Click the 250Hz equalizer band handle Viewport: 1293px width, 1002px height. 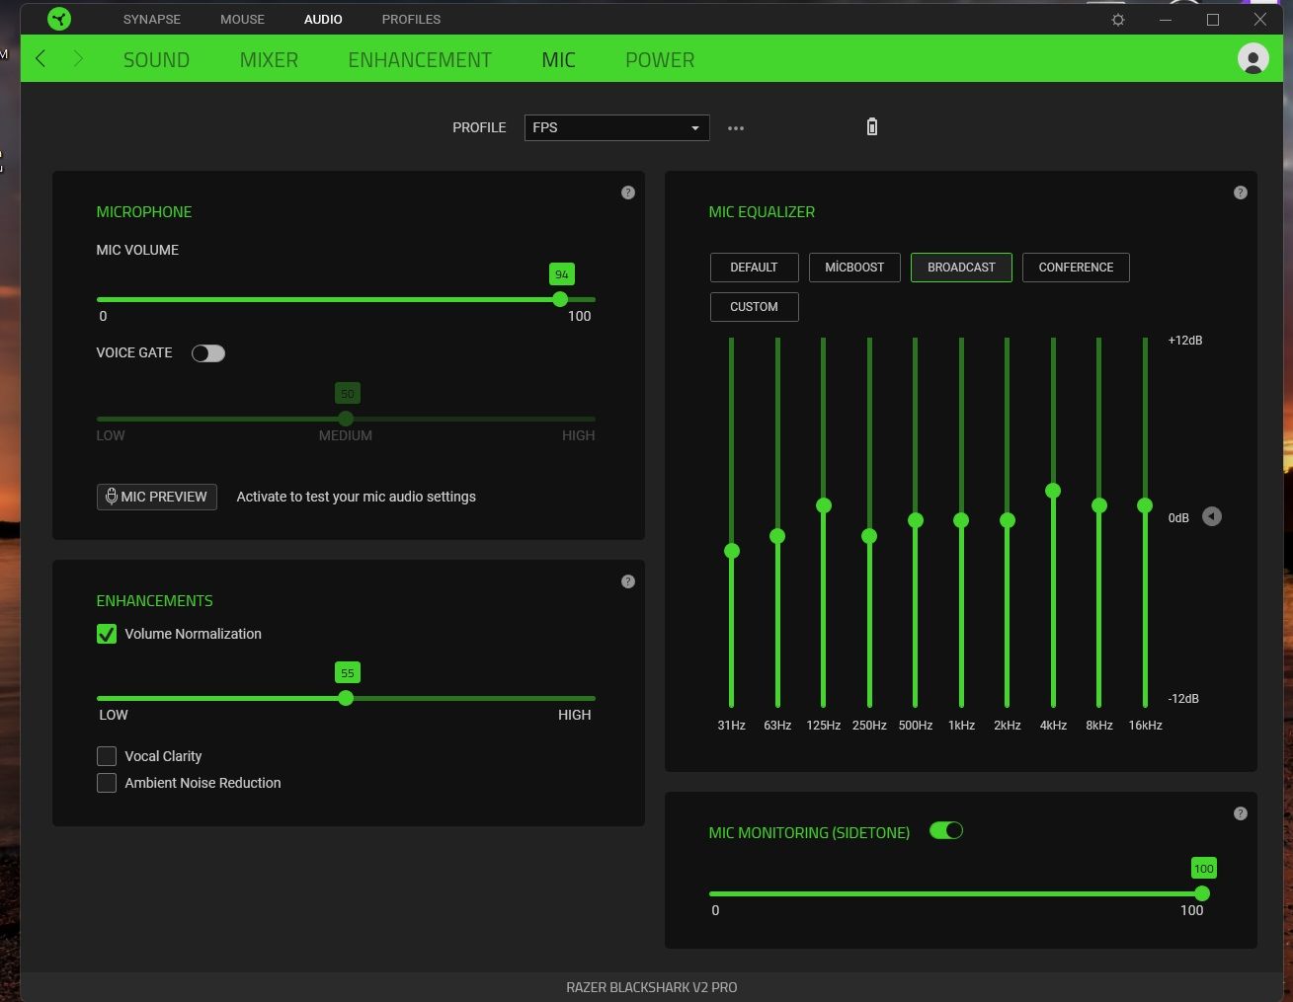coord(869,536)
